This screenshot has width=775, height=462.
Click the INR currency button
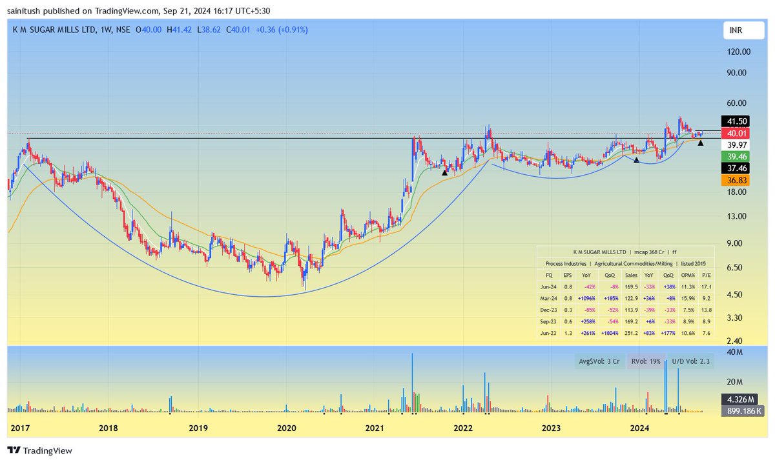[x=744, y=30]
